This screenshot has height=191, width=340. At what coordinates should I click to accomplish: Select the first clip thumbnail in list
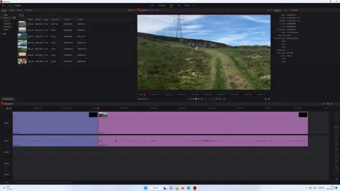coord(22,24)
